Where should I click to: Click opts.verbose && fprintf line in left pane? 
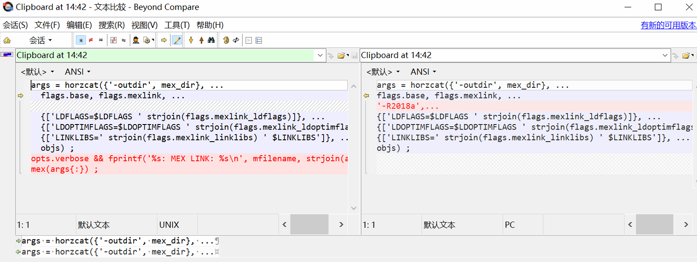coord(189,159)
